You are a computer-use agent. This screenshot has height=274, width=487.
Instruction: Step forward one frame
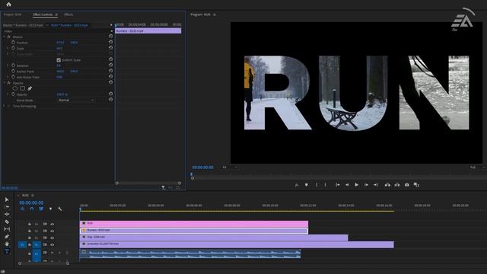366,185
